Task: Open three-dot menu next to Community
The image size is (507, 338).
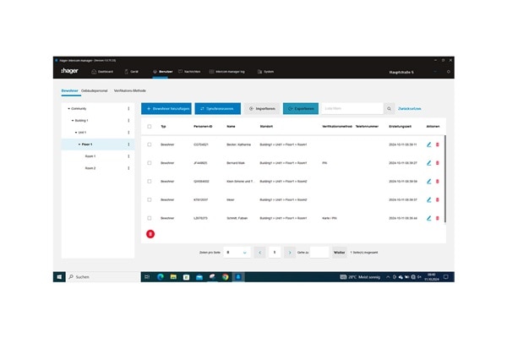Action: pos(128,108)
